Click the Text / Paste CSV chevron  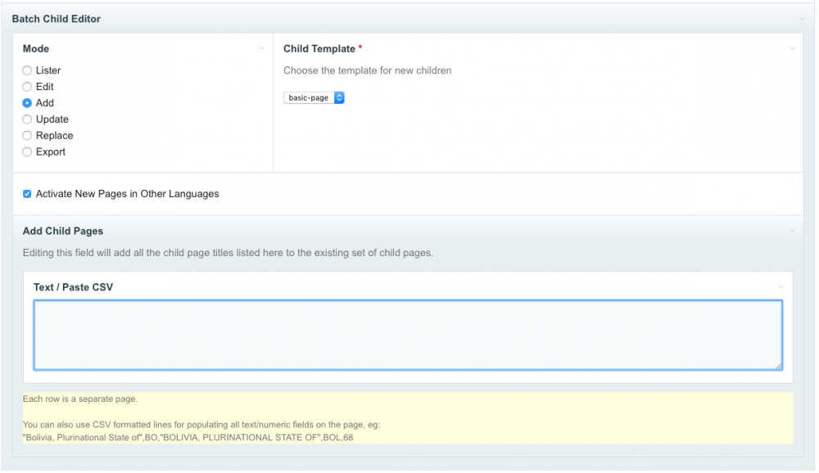pos(781,287)
